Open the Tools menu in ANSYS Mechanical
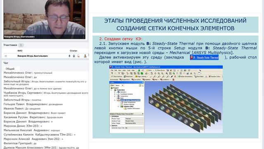This screenshot has width=264, height=149. click(129, 70)
